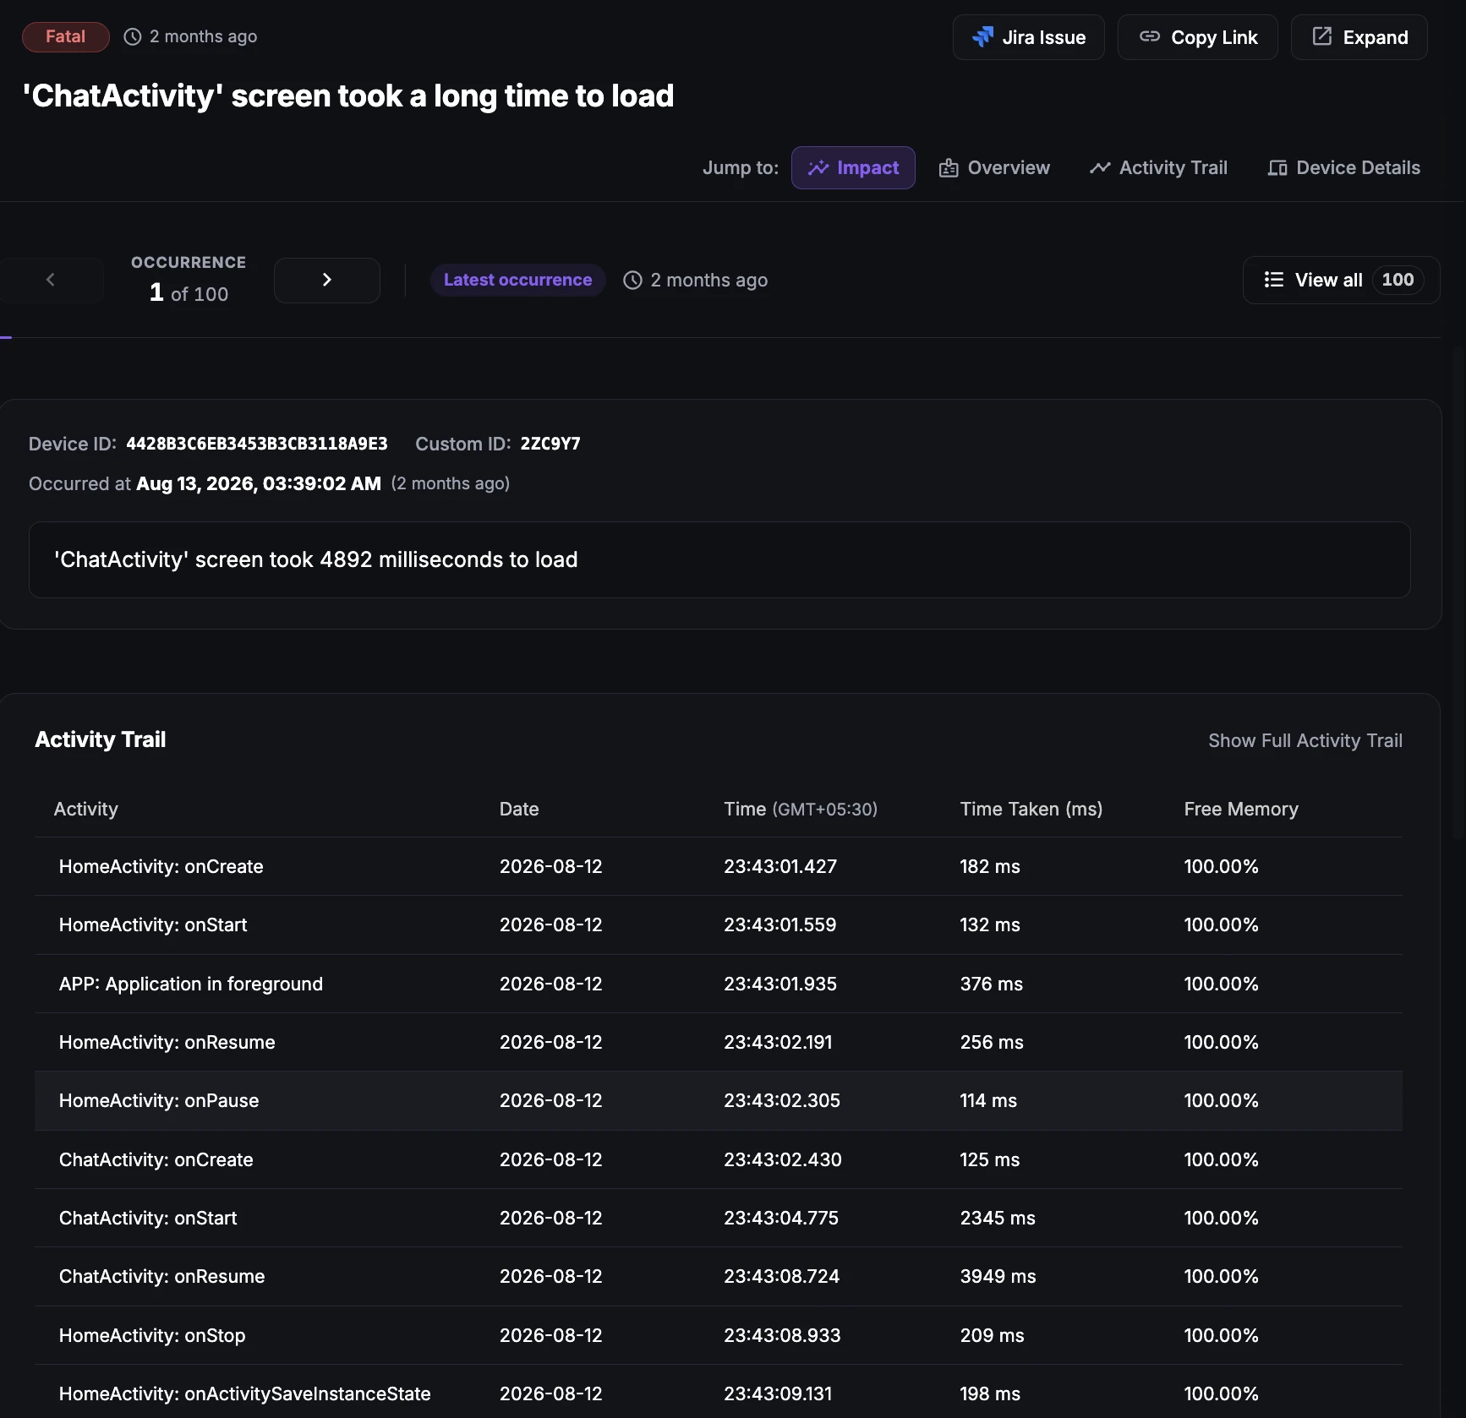Viewport: 1466px width, 1418px height.
Task: Click the Fatal severity badge
Action: click(x=65, y=36)
